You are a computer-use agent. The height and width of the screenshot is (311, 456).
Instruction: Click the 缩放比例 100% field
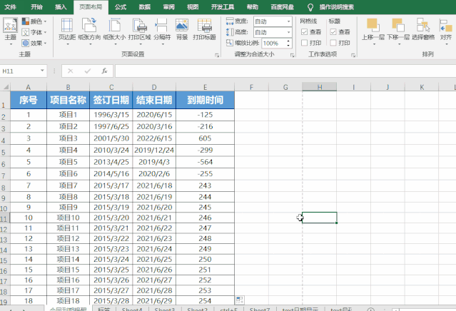pos(273,44)
